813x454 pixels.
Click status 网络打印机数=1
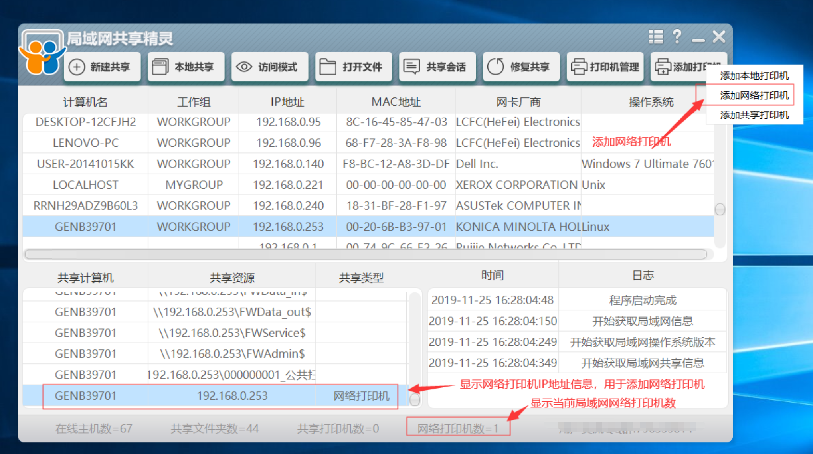(x=458, y=429)
